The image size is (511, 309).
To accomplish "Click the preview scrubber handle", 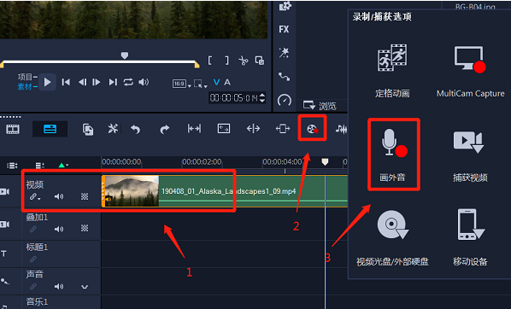I will tap(125, 55).
